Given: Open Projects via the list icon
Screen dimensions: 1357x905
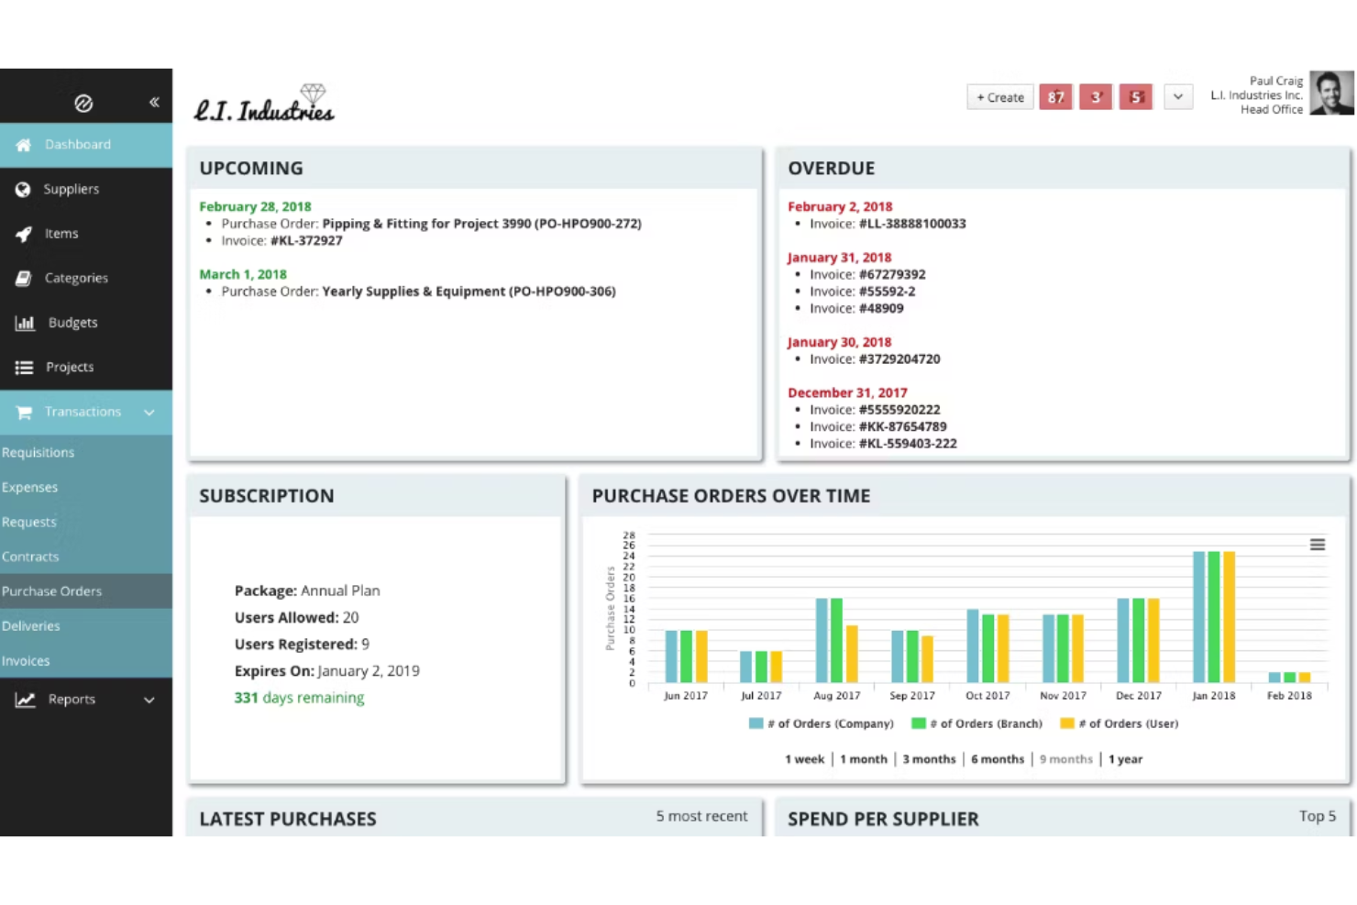Looking at the screenshot, I should click(23, 367).
